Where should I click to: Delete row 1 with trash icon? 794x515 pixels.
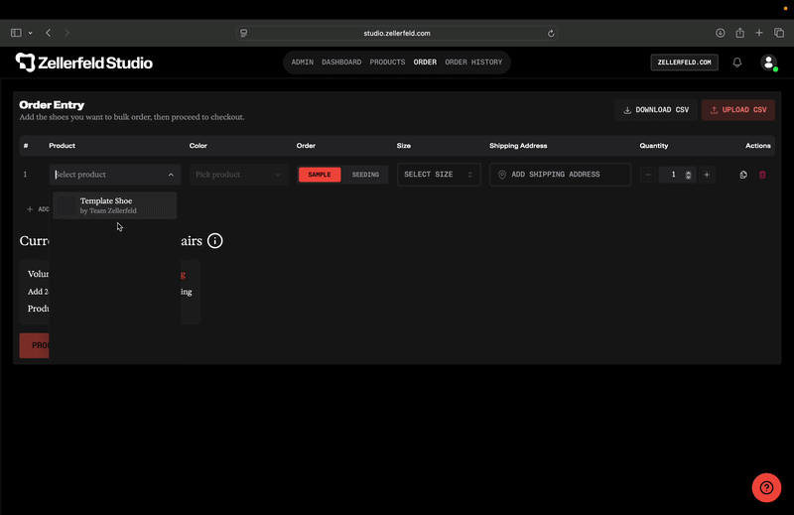tap(762, 175)
